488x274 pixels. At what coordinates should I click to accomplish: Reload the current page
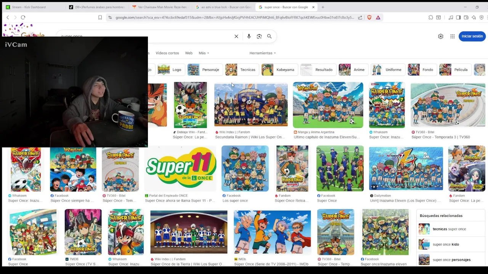click(x=23, y=18)
